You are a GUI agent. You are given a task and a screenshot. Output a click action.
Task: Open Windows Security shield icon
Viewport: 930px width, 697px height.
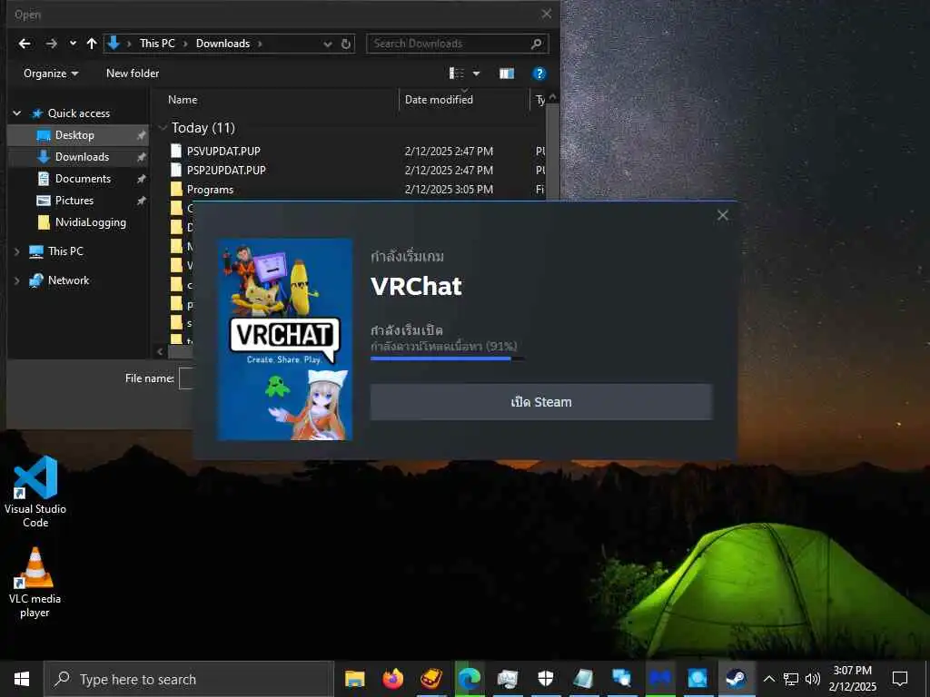pos(545,679)
